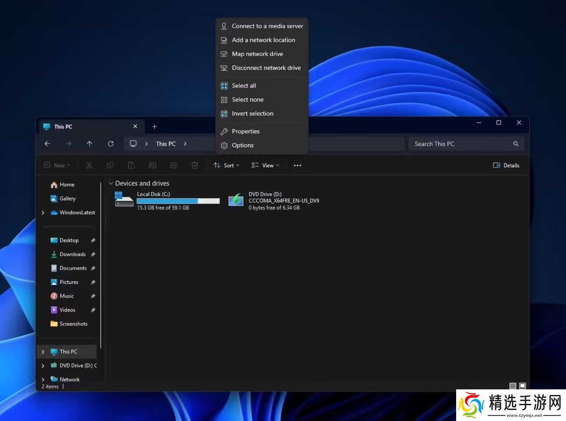Go up one folder level arrow

pyautogui.click(x=90, y=144)
